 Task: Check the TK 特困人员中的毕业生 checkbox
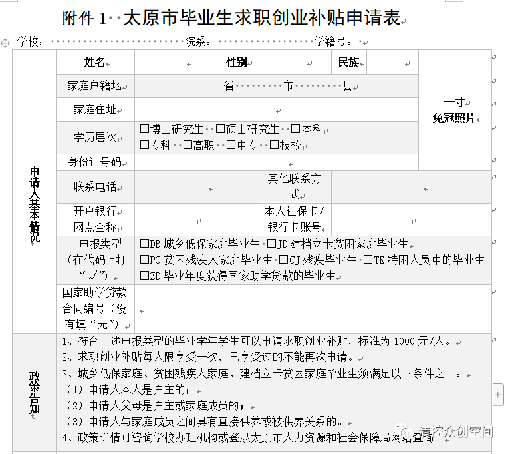coord(368,259)
